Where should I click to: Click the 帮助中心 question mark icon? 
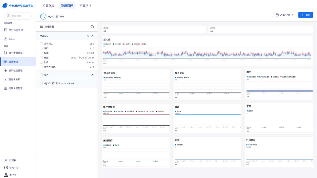click(x=6, y=168)
